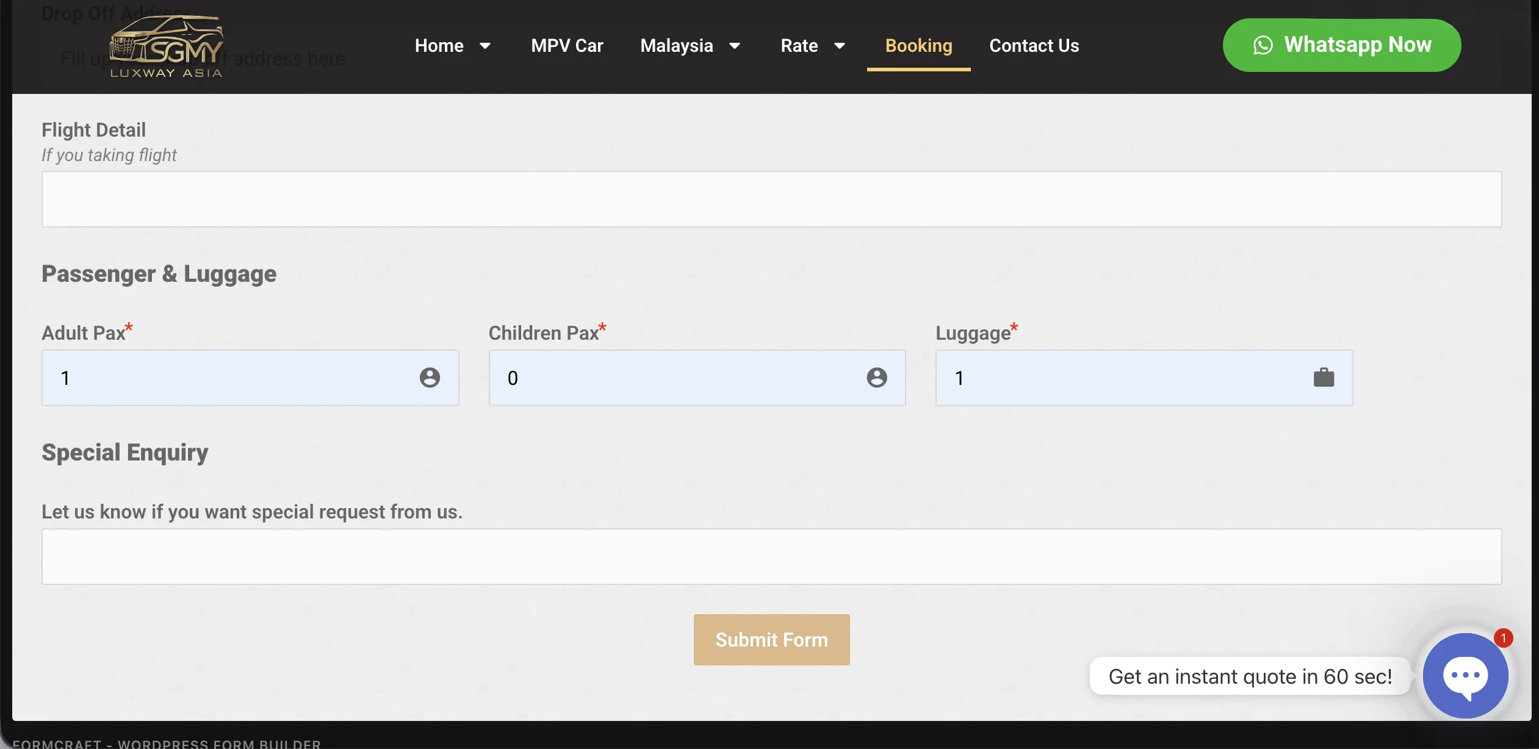Focus the Luggage number field
Image resolution: width=1539 pixels, height=749 pixels.
[x=1144, y=378]
